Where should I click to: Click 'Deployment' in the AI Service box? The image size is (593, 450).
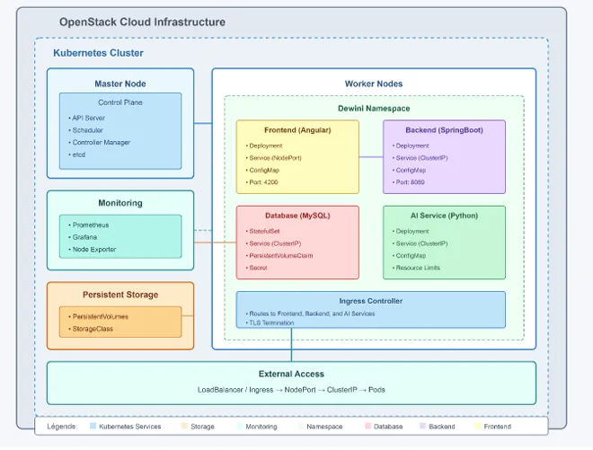[x=411, y=231]
